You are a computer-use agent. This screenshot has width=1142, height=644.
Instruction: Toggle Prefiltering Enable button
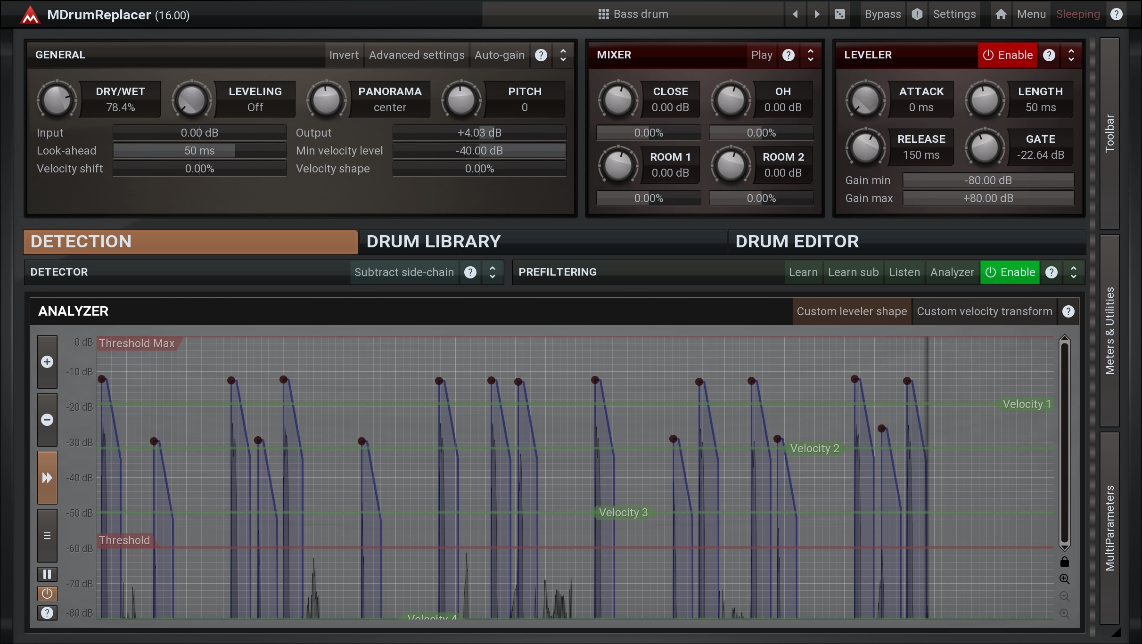1010,272
